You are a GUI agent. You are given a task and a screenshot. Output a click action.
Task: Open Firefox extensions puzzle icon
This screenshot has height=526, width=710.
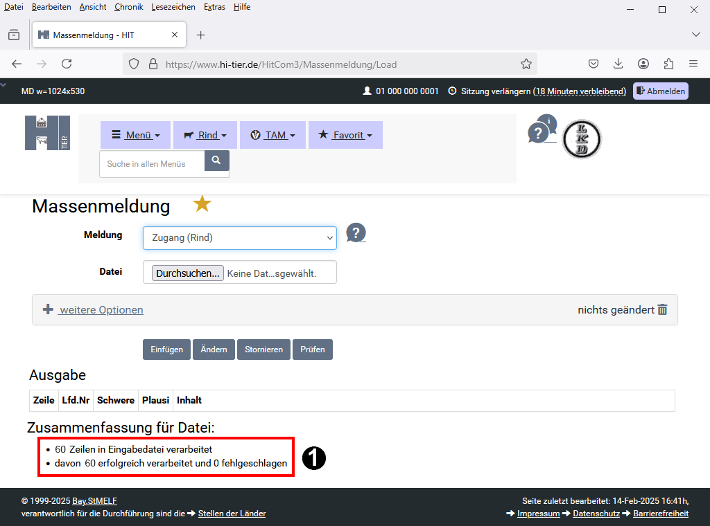click(668, 64)
